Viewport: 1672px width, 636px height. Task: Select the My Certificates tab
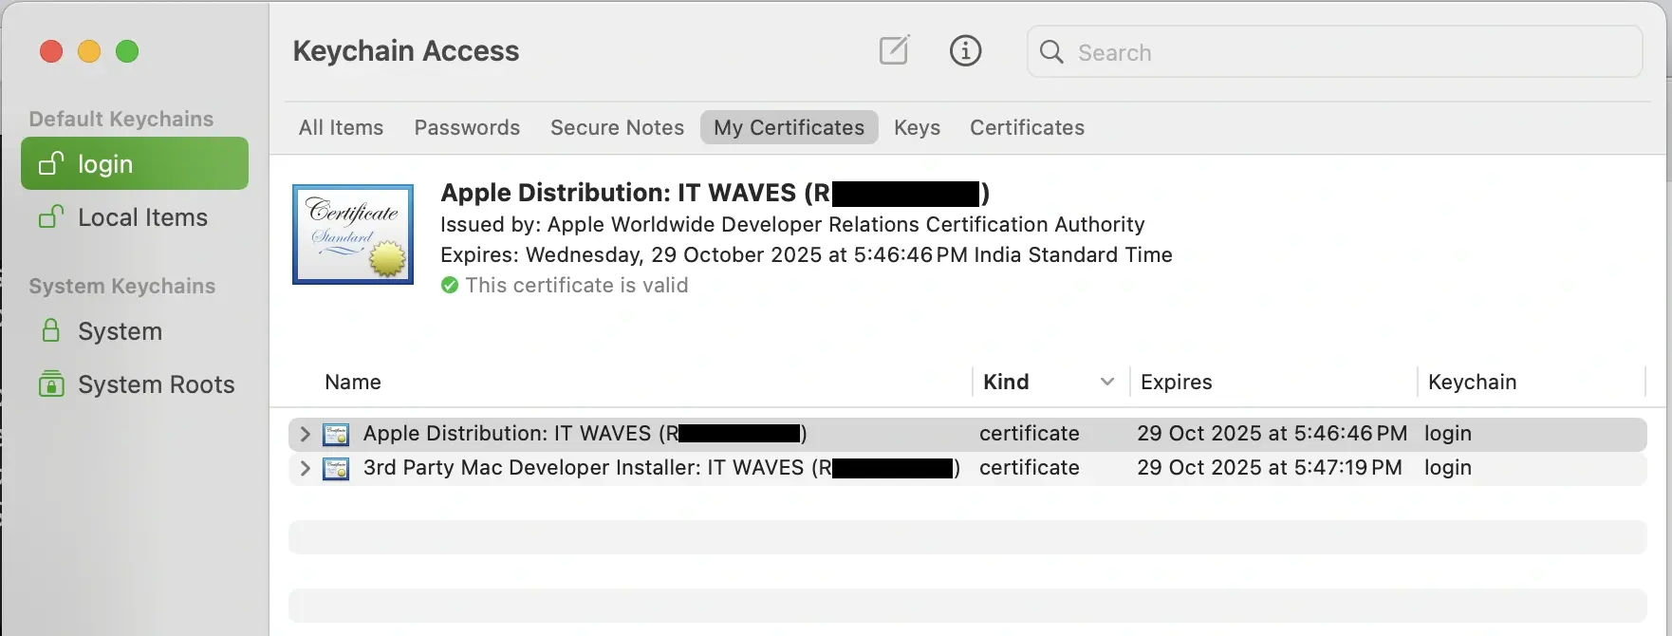tap(790, 127)
